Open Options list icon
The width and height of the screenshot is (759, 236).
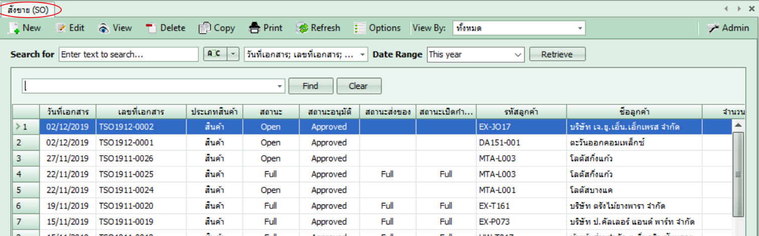(359, 28)
